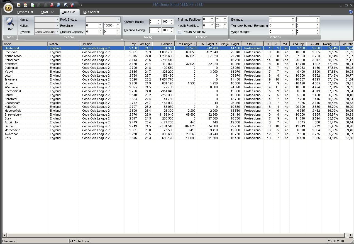The height and width of the screenshot is (244, 354).
Task: Click the page with green arrow icon
Action: tap(32, 4)
